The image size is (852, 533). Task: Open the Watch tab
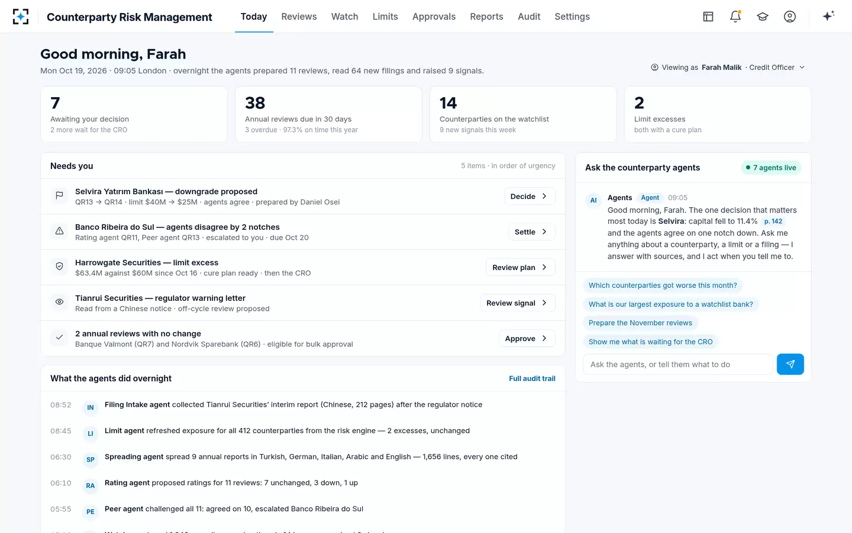pyautogui.click(x=344, y=17)
